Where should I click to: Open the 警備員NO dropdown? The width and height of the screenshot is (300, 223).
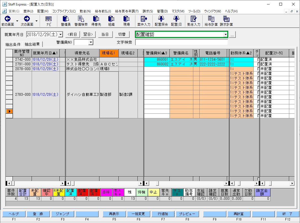[x=91, y=42]
